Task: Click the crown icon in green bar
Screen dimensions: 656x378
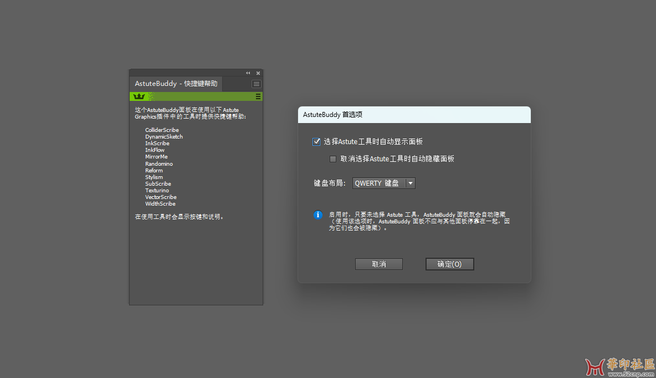Action: point(139,96)
